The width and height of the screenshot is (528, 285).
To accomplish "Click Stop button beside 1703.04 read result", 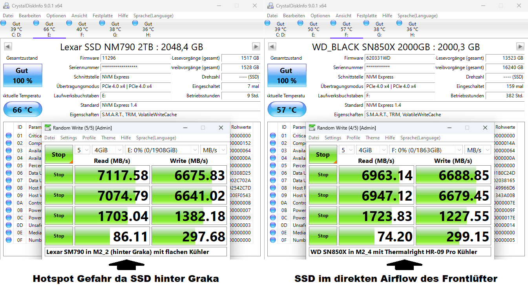I will (59, 216).
